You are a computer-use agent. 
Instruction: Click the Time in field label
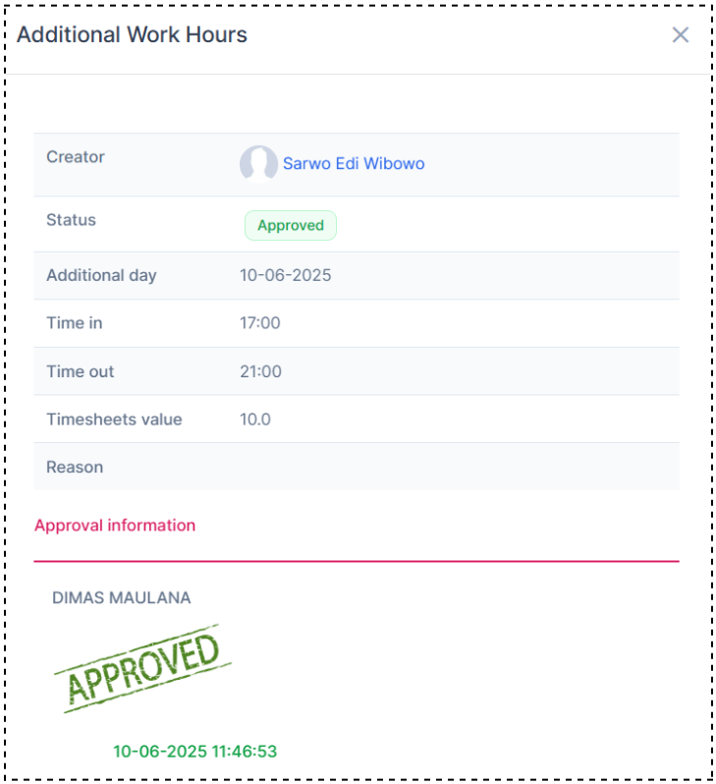pyautogui.click(x=74, y=323)
